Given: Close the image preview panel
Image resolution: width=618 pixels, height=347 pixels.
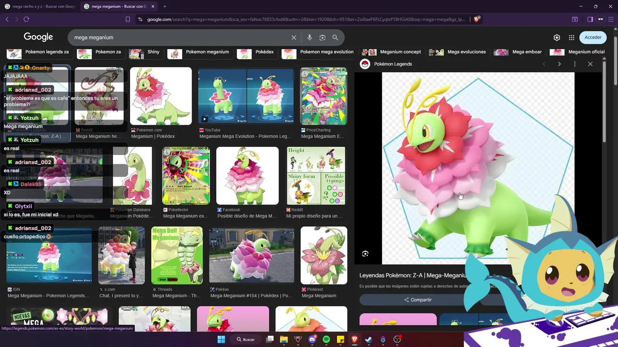Looking at the screenshot, I should (x=590, y=64).
